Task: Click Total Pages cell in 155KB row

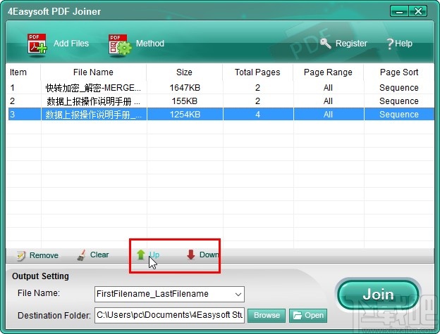Action: click(x=257, y=101)
